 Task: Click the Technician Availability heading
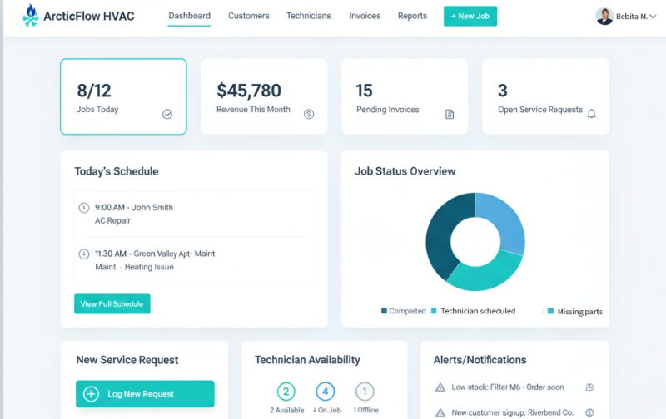tap(307, 360)
